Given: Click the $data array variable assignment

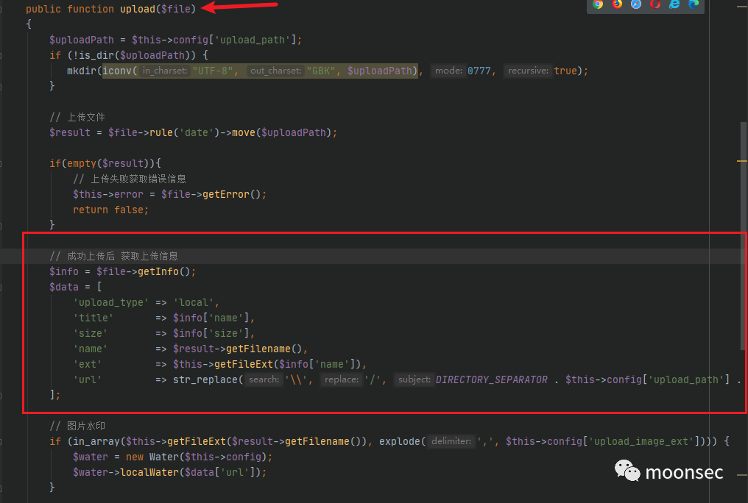Looking at the screenshot, I should [x=64, y=287].
